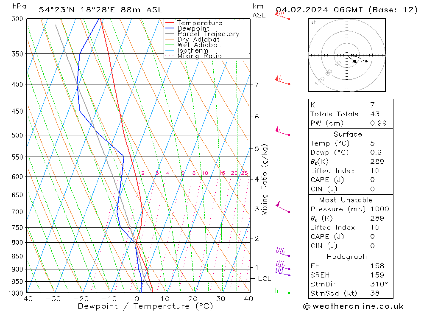Screen dimensions: 424x311
Task: Click the surface Dewp value 0.9
Action: coord(376,152)
